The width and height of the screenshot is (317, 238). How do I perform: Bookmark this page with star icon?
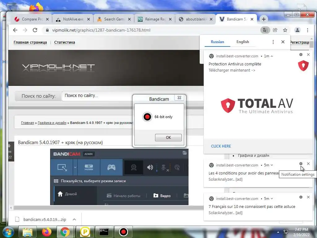point(285,30)
